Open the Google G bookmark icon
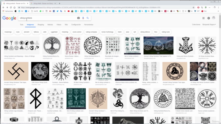 tap(65, 11)
